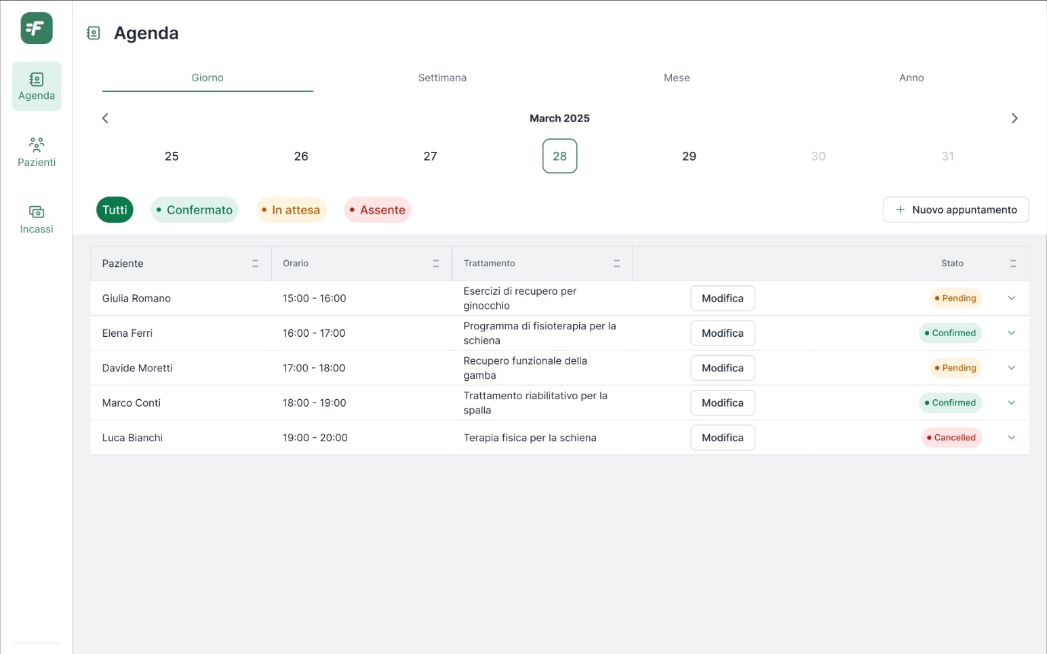Image resolution: width=1047 pixels, height=654 pixels.
Task: Click Confirmed badge for Elena Ferri
Action: (x=951, y=333)
